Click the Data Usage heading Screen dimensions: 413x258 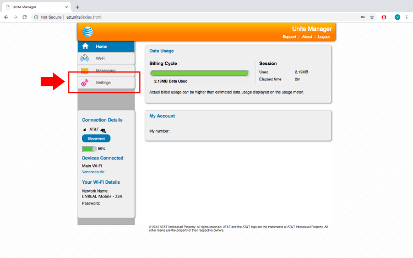(x=161, y=51)
